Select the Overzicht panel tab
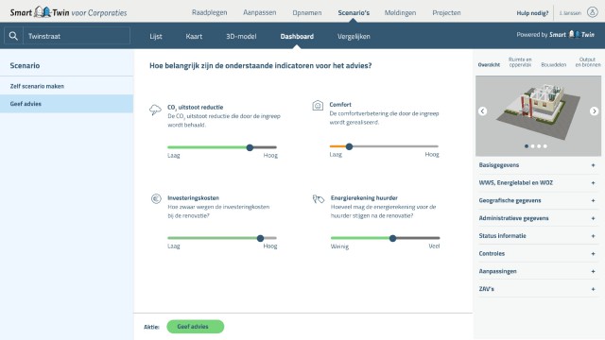The width and height of the screenshot is (605, 340). tap(489, 65)
